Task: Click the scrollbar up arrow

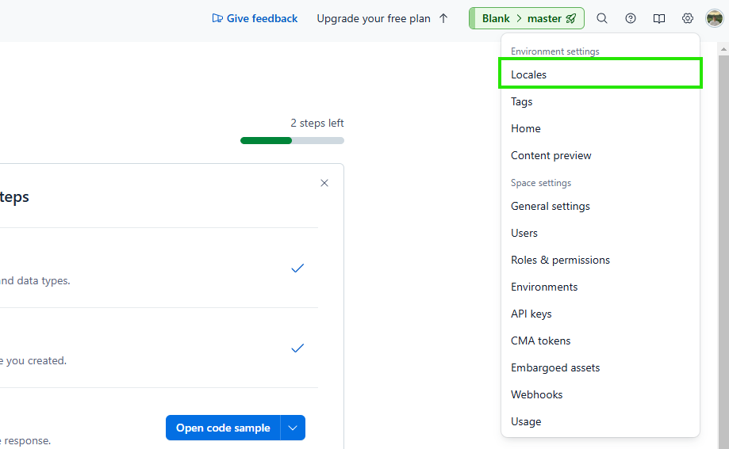Action: 723,48
